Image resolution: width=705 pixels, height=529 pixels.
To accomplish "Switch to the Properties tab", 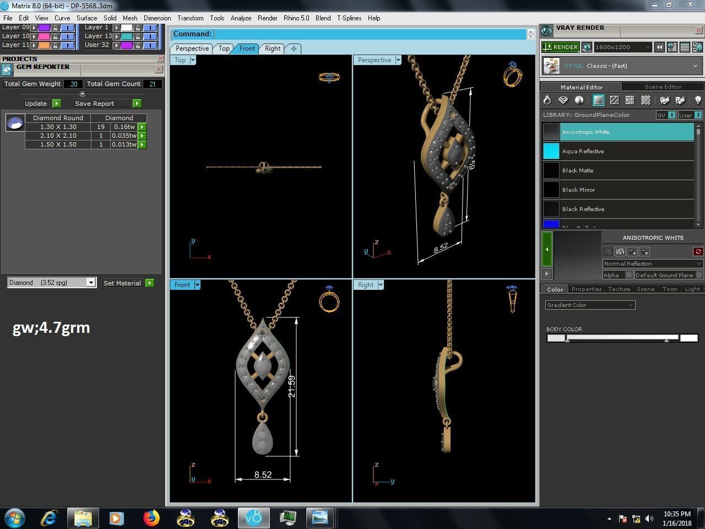I will (587, 289).
